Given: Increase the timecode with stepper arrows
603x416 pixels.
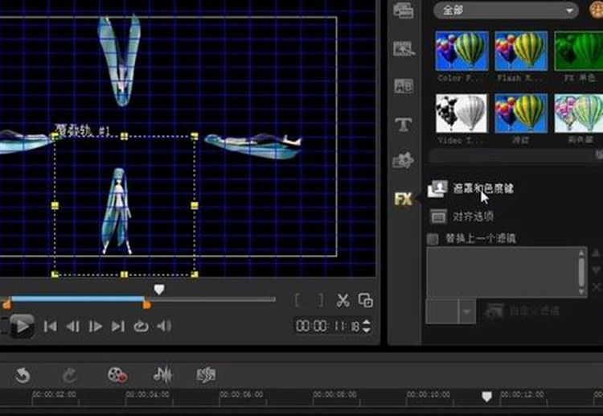Looking at the screenshot, I should (367, 323).
